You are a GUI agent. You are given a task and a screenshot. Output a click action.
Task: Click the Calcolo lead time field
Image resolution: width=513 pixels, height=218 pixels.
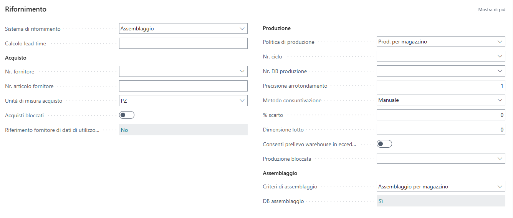(x=183, y=43)
